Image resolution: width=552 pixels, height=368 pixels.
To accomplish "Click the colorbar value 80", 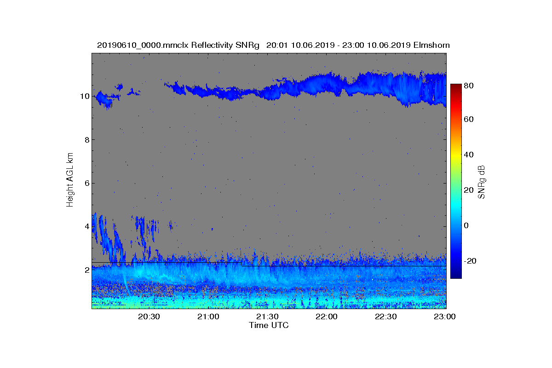I will pyautogui.click(x=470, y=85).
